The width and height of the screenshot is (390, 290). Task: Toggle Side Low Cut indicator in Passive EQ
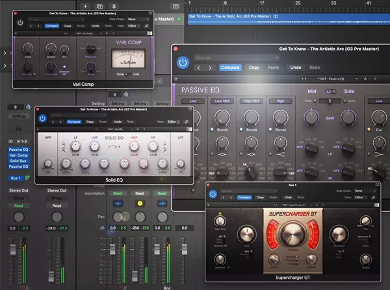369,129
